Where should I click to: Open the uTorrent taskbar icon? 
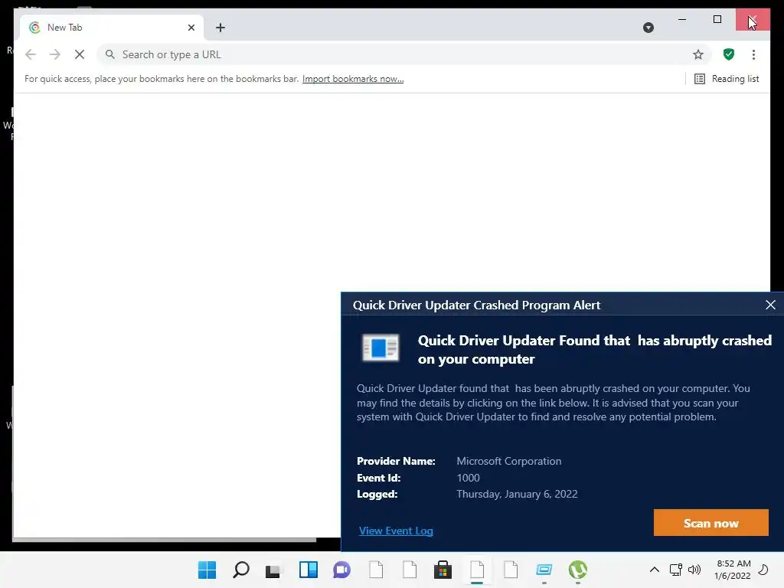[x=577, y=570]
